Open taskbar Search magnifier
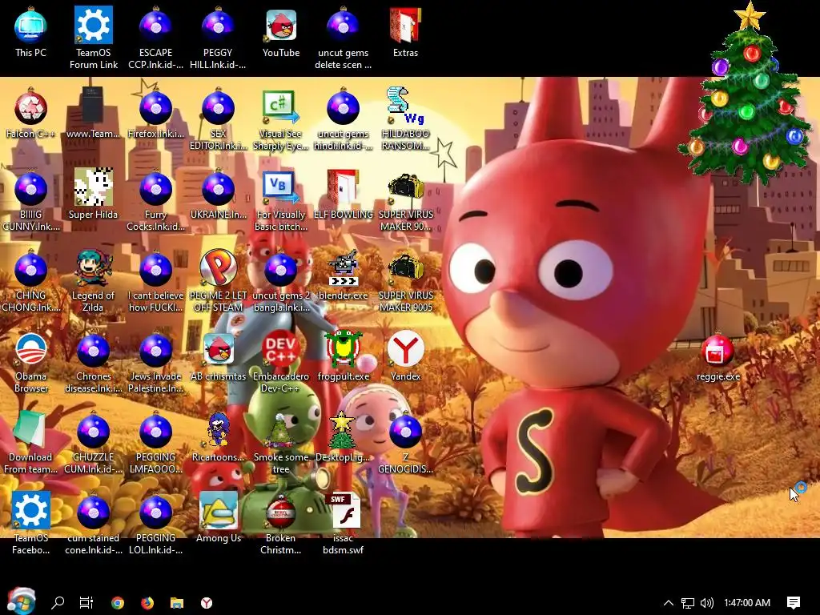Image resolution: width=820 pixels, height=615 pixels. point(58,602)
